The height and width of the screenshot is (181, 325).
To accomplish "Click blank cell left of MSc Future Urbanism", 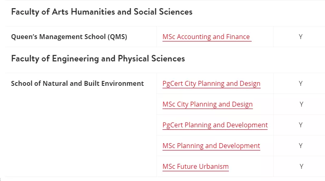I will point(81,166).
